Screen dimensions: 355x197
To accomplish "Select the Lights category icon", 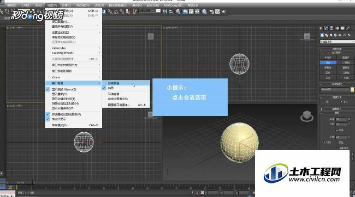I will 331,35.
